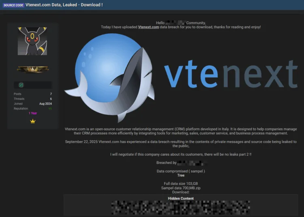Click the 'Hidden Content' heading
Screen dimensions: 304x217
pos(181,198)
